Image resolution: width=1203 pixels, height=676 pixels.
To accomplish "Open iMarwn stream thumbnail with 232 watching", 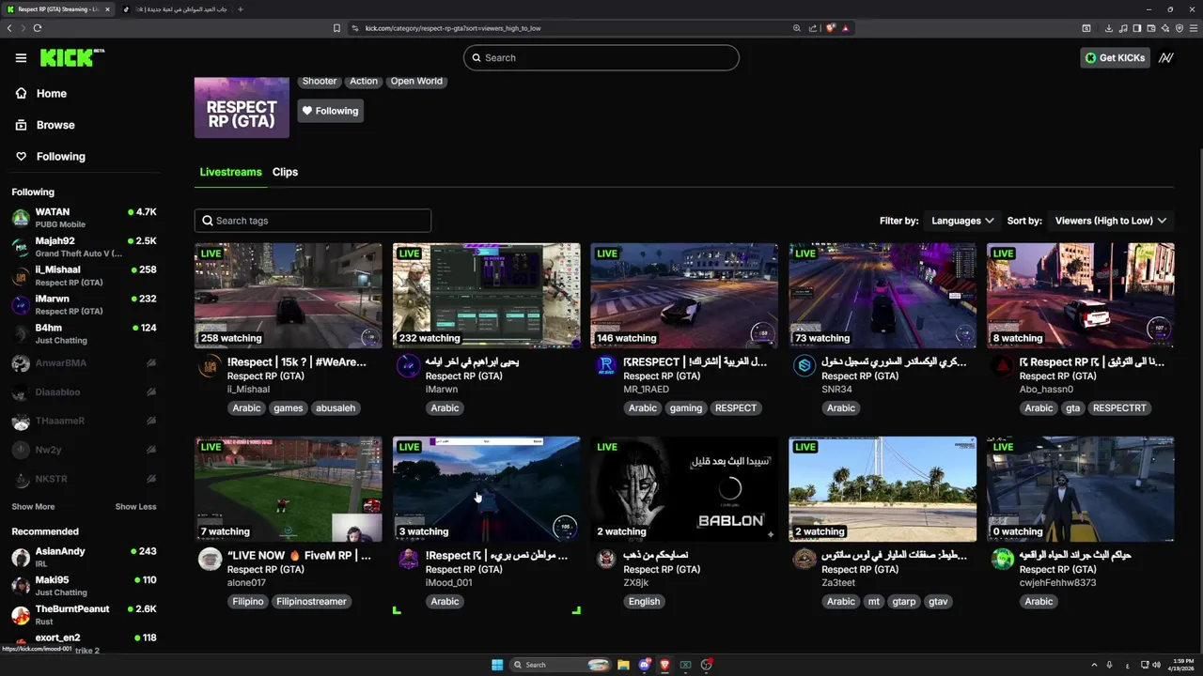I will (487, 296).
